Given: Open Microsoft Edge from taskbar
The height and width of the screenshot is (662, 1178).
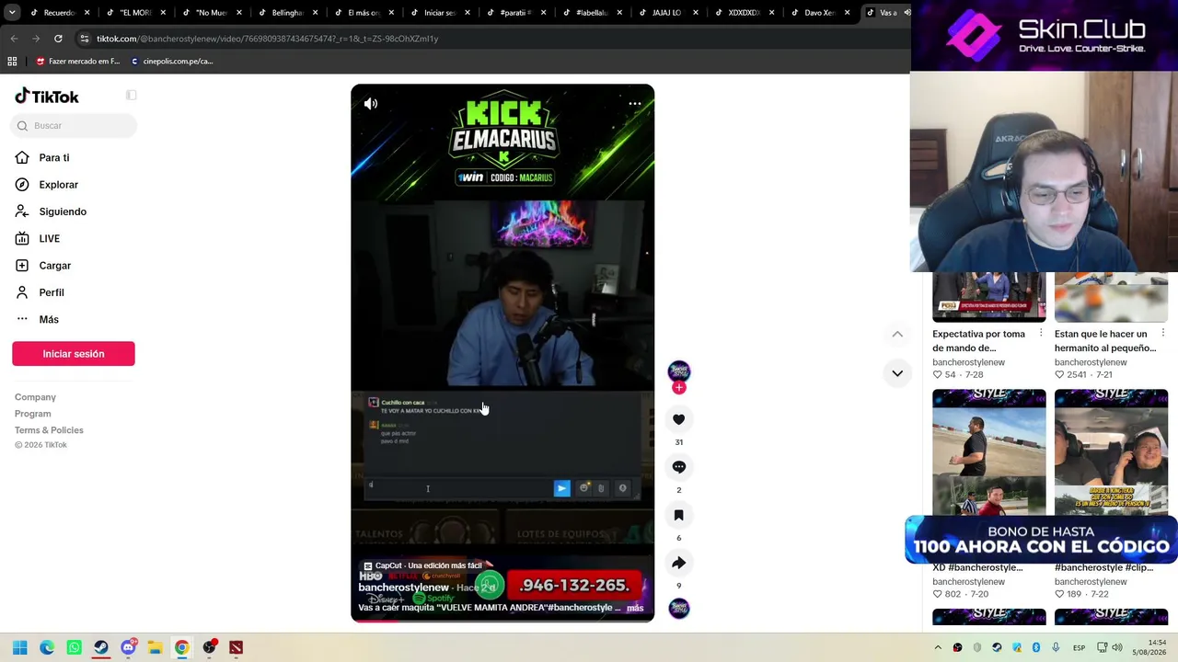Looking at the screenshot, I should tap(47, 647).
